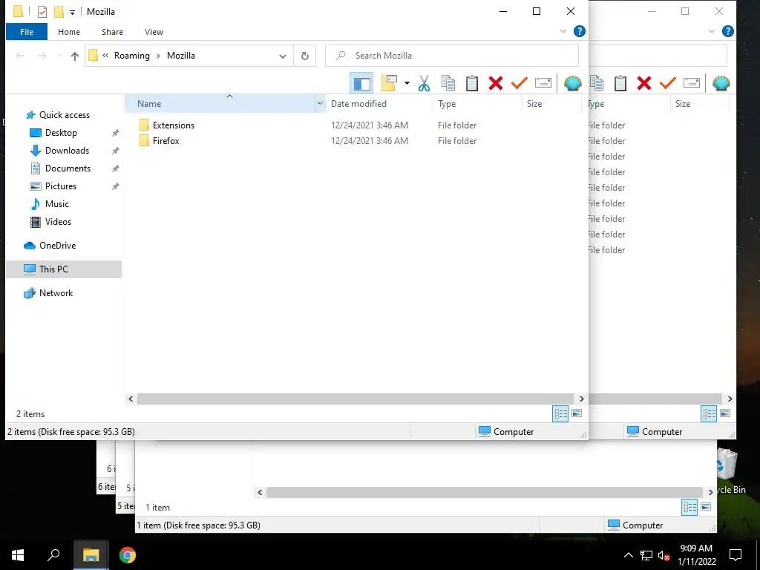This screenshot has width=760, height=570.
Task: Select Quick access in navigation pane
Action: (65, 115)
